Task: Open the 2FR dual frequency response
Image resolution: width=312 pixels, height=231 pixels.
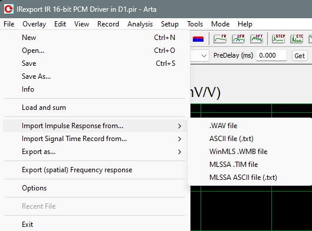Action: [238, 39]
